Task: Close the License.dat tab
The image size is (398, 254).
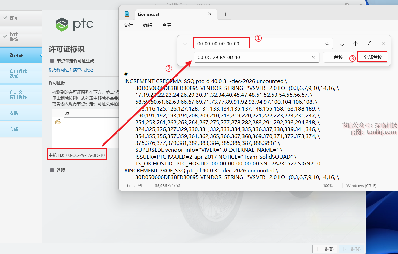Action: 209,14
